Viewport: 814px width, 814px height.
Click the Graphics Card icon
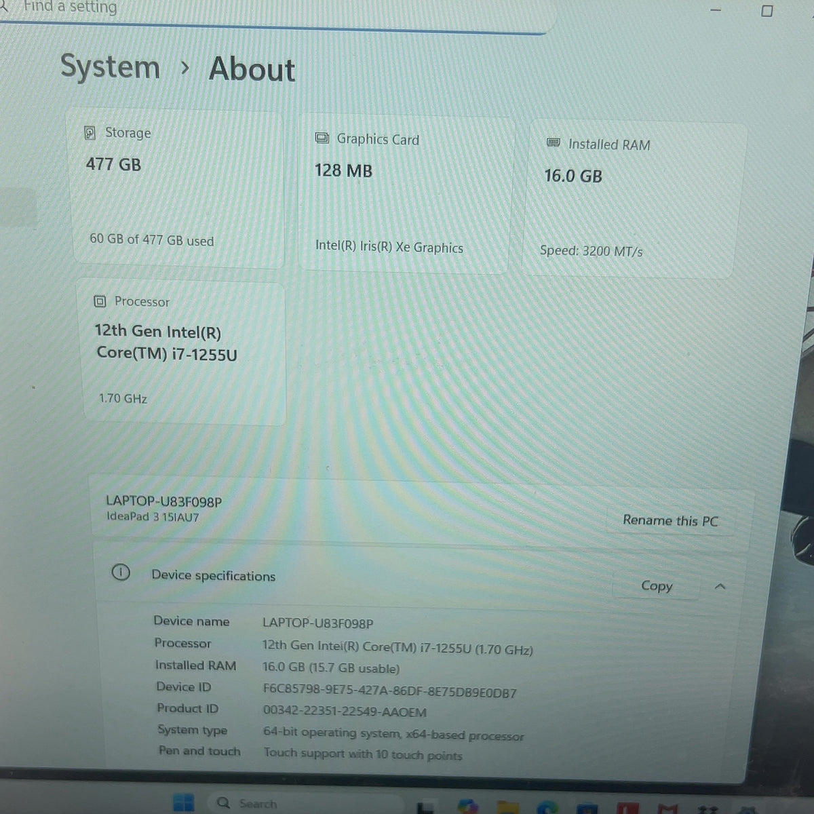click(x=322, y=138)
